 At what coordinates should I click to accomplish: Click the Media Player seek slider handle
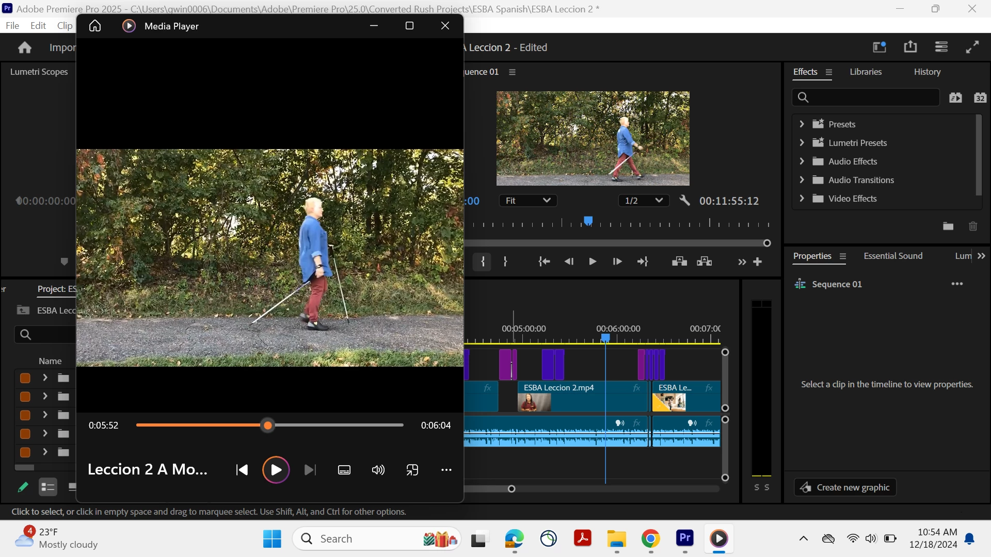click(x=267, y=425)
